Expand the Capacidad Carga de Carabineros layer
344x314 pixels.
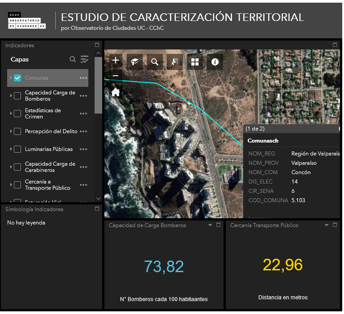tap(11, 167)
